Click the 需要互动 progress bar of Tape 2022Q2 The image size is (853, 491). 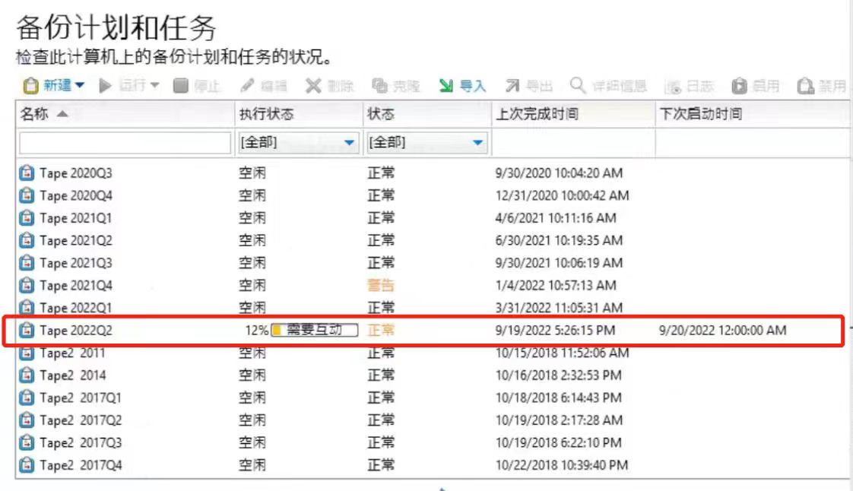click(315, 330)
